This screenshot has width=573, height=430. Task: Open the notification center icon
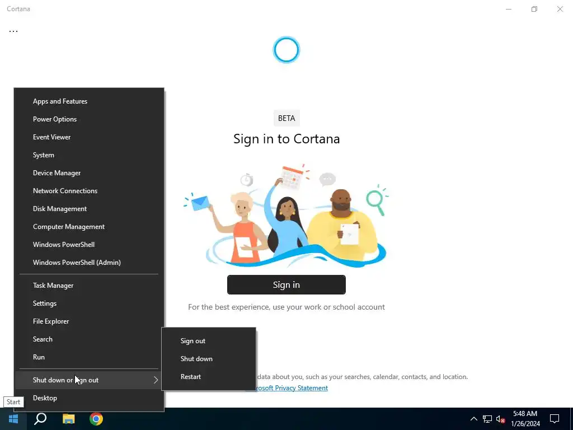pos(555,419)
